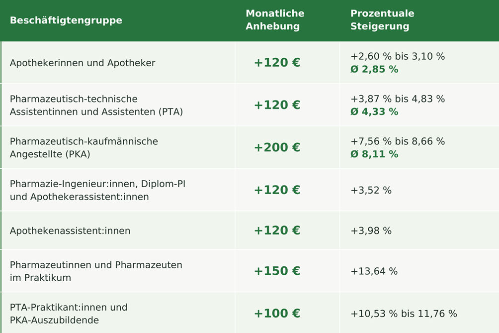Screen dimensions: 499x333
Task: Select the Monatliche Anhebung column header
Action: [275, 20]
